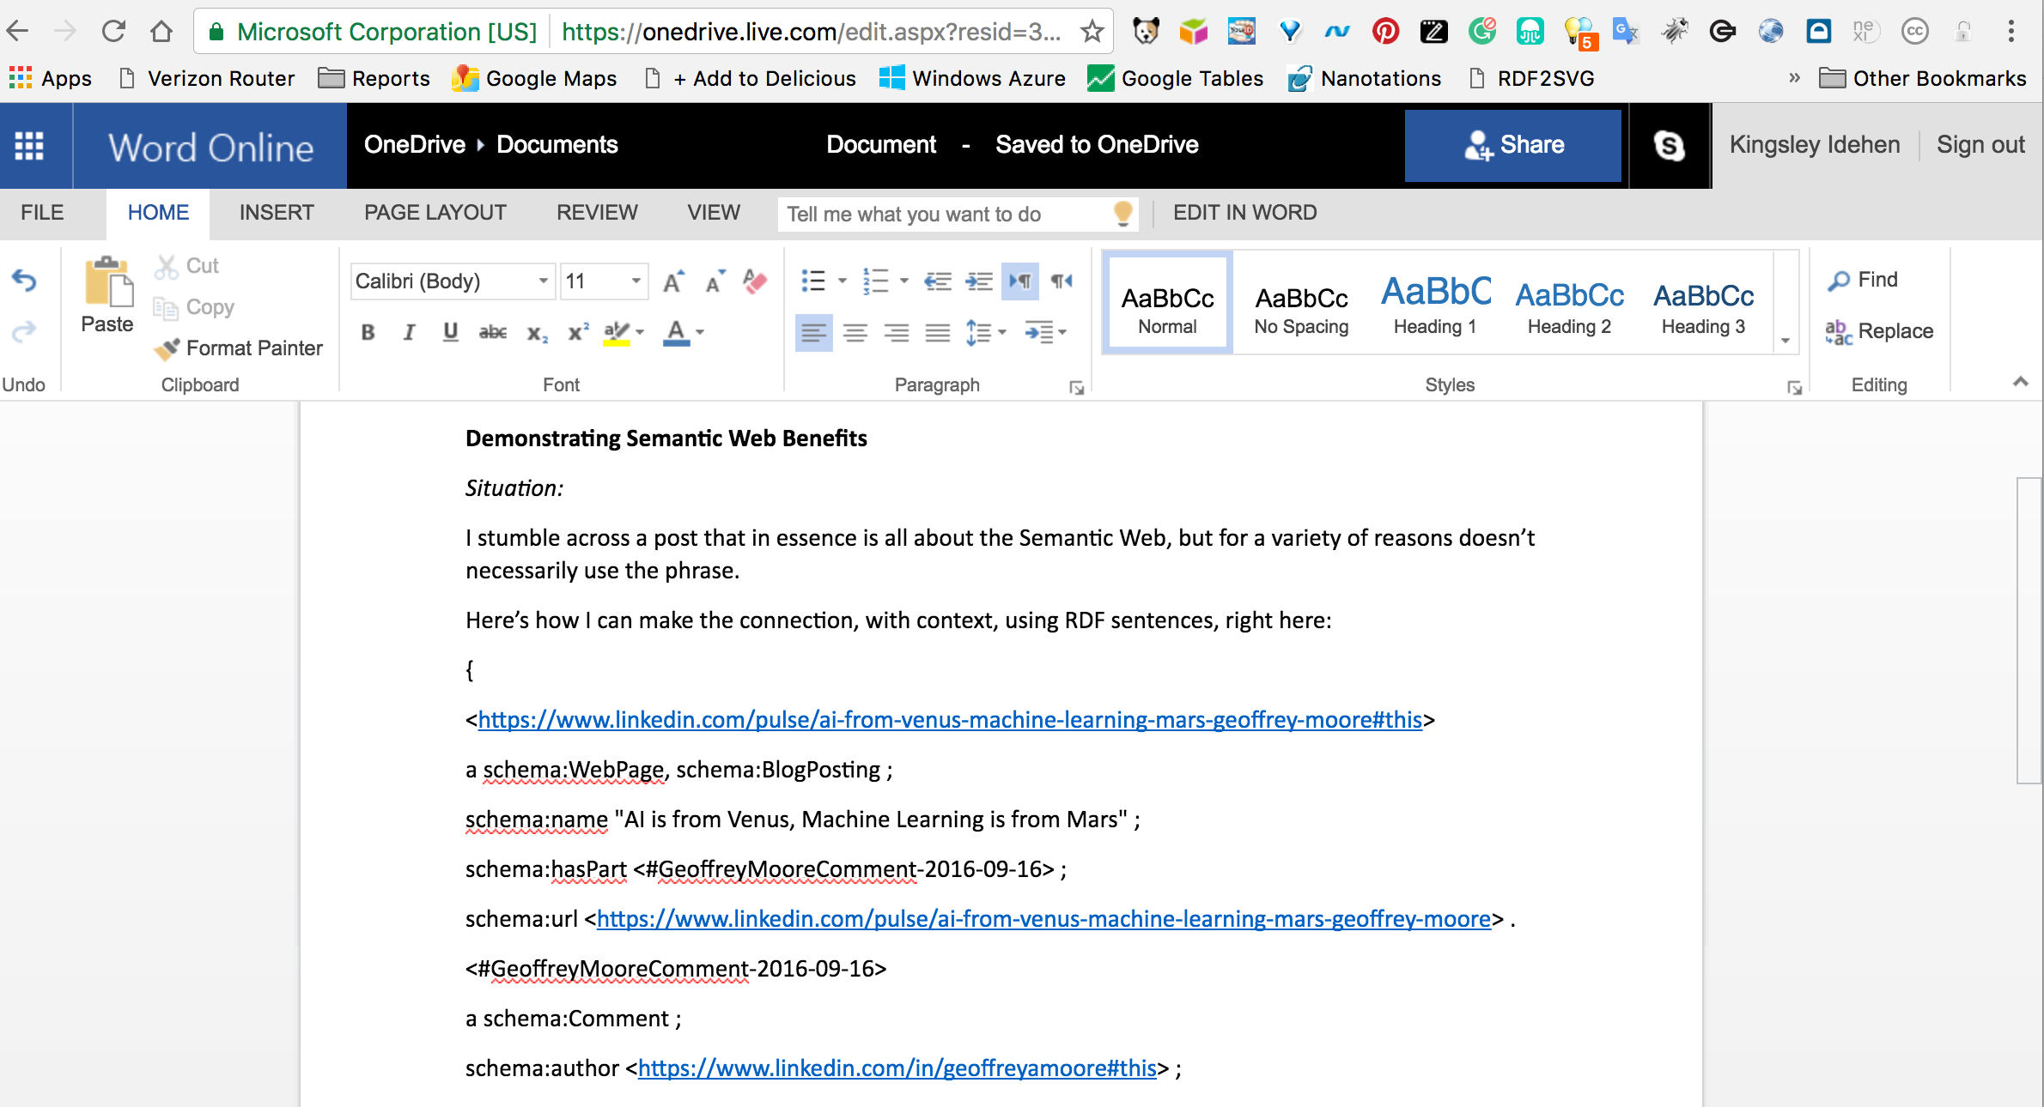Viewport: 2044px width, 1107px height.
Task: Clear formatting with the eraser icon
Action: tap(755, 281)
